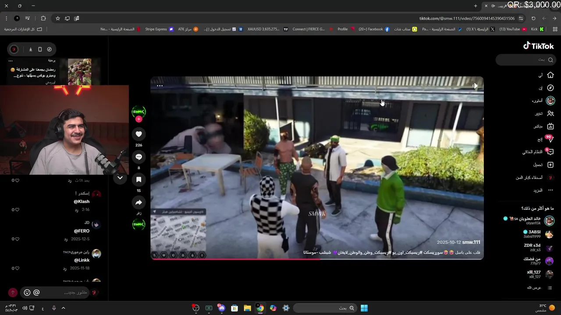The image size is (561, 315).
Task: Click the TikTok address bar URL
Action: [466, 18]
